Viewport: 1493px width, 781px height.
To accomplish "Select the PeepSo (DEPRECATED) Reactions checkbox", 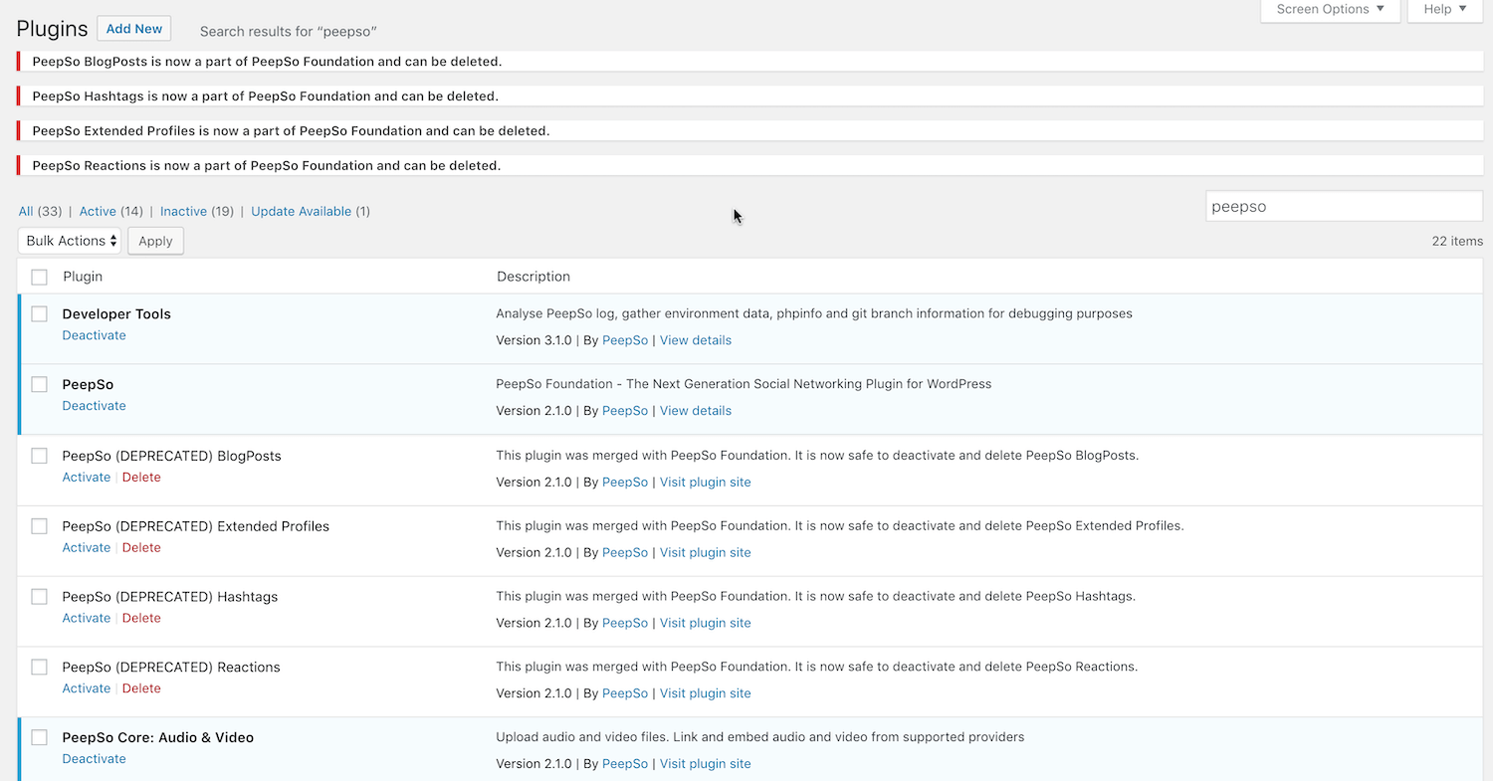I will pyautogui.click(x=39, y=668).
